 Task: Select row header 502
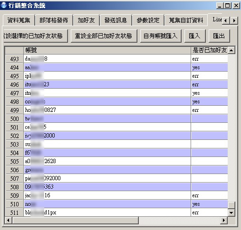click(x=14, y=136)
